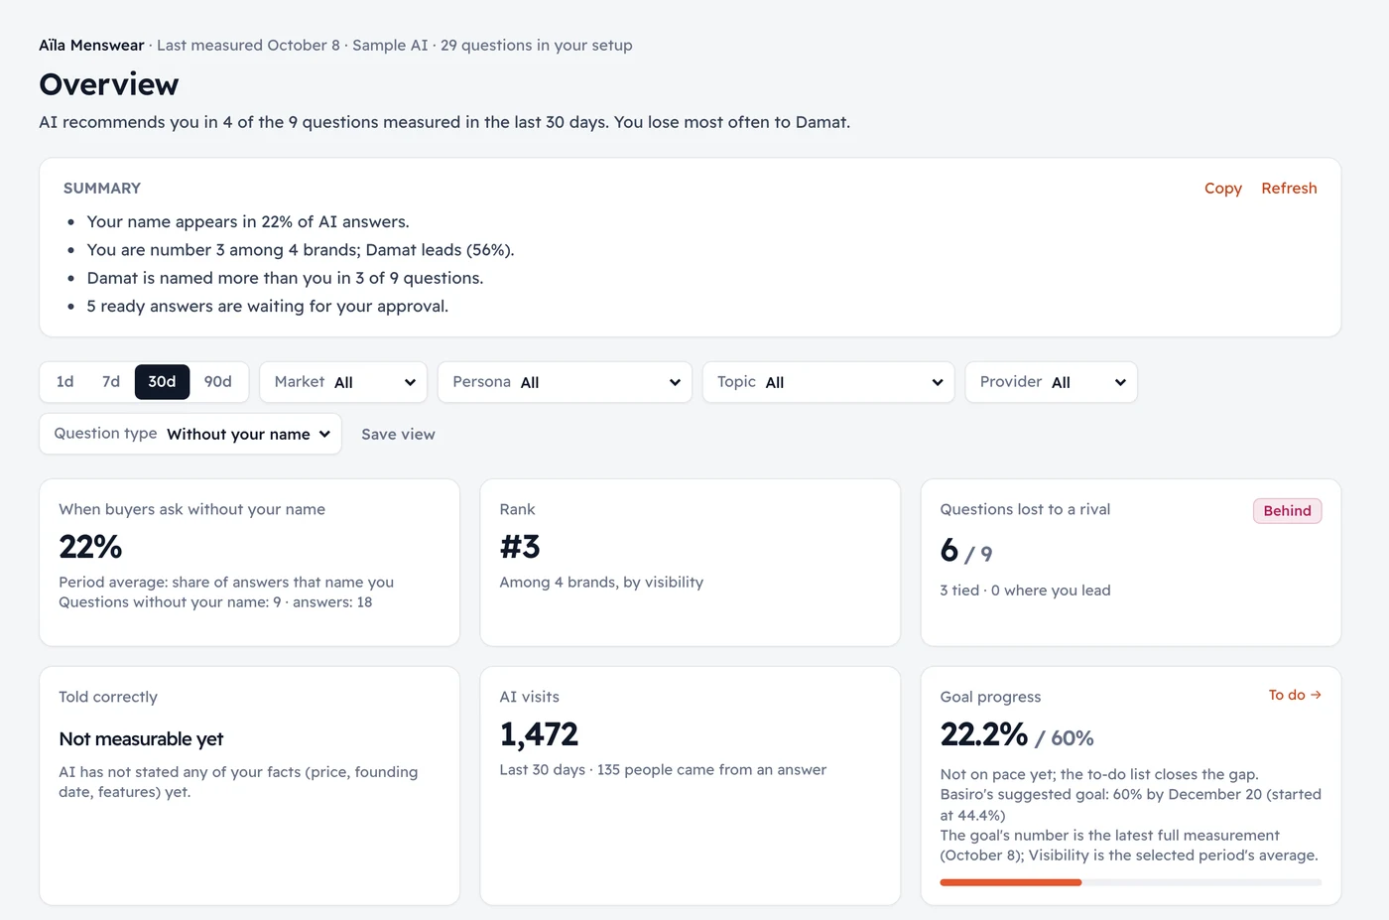
Task: Click 'Among 4 brands, by visibility' text
Action: click(601, 583)
